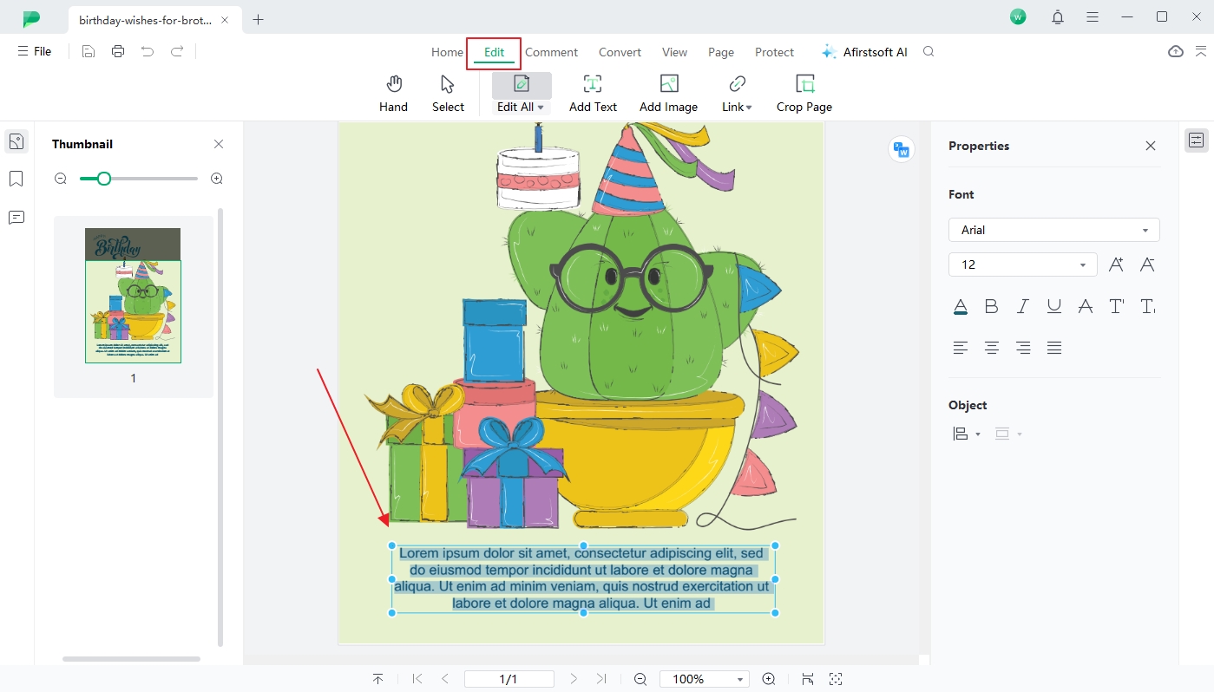Open the font size 12 dropdown
Image resolution: width=1214 pixels, height=692 pixels.
1022,264
